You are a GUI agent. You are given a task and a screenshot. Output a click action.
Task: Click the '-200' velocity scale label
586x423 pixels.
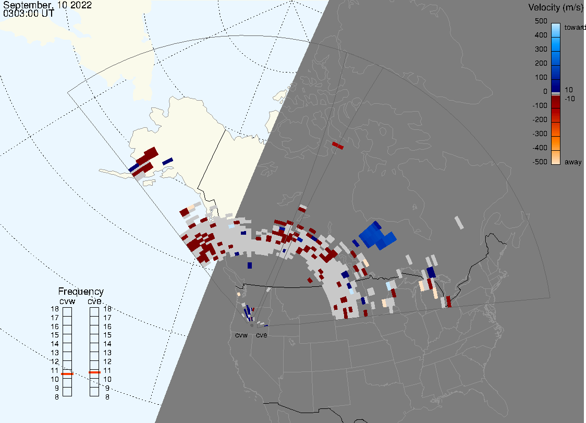point(540,119)
